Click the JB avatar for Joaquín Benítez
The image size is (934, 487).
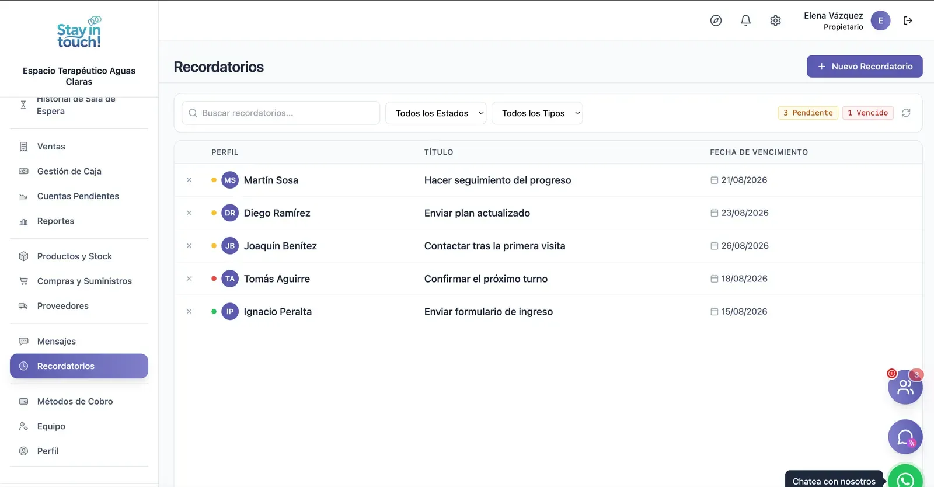(230, 246)
